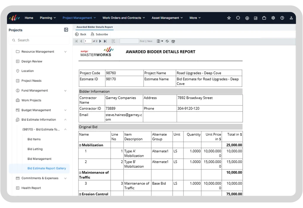Collapse the Erosion Control group toggle
Screen dimensions: 303x208
[80, 194]
